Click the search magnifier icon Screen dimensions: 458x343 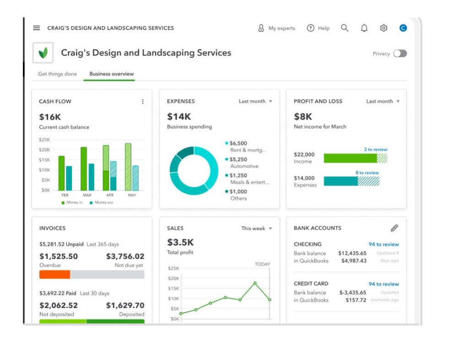pyautogui.click(x=345, y=28)
